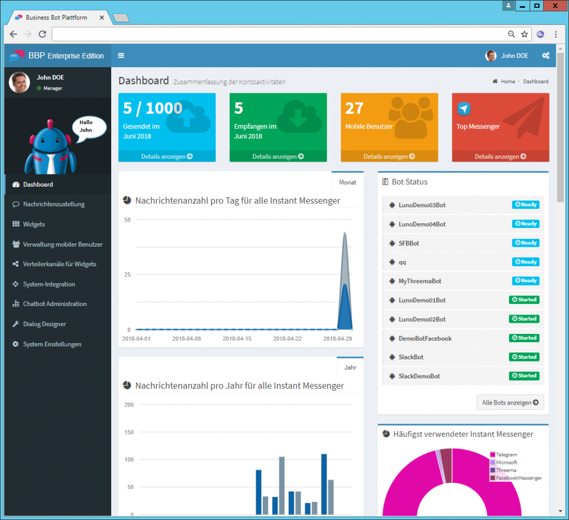Viewport: 569px width, 520px height.
Task: Toggle the sidebar hamburger menu
Action: 121,56
